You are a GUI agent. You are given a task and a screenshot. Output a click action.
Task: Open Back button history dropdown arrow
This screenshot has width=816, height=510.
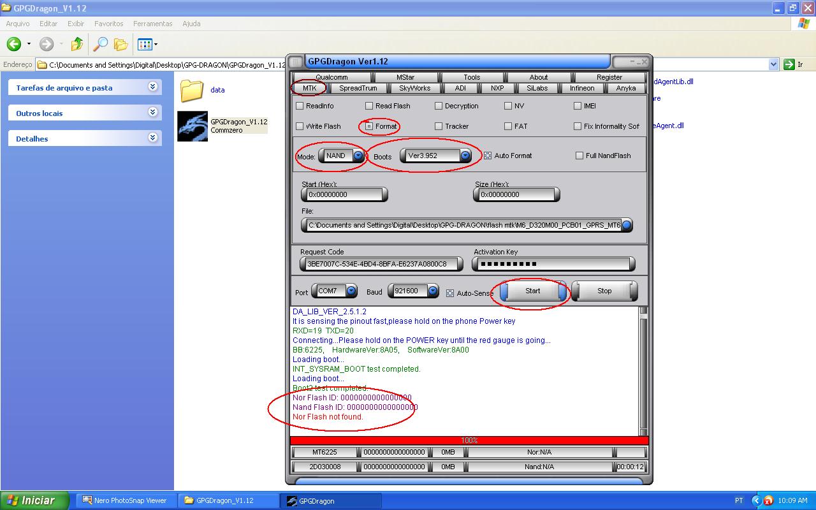pyautogui.click(x=29, y=44)
